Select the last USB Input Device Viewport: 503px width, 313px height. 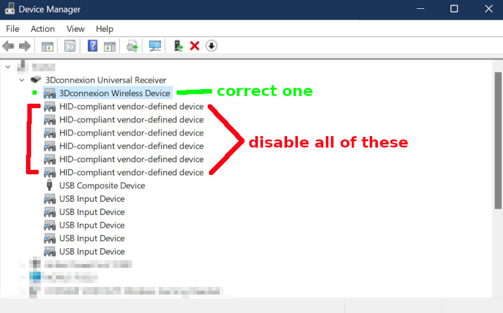[91, 251]
